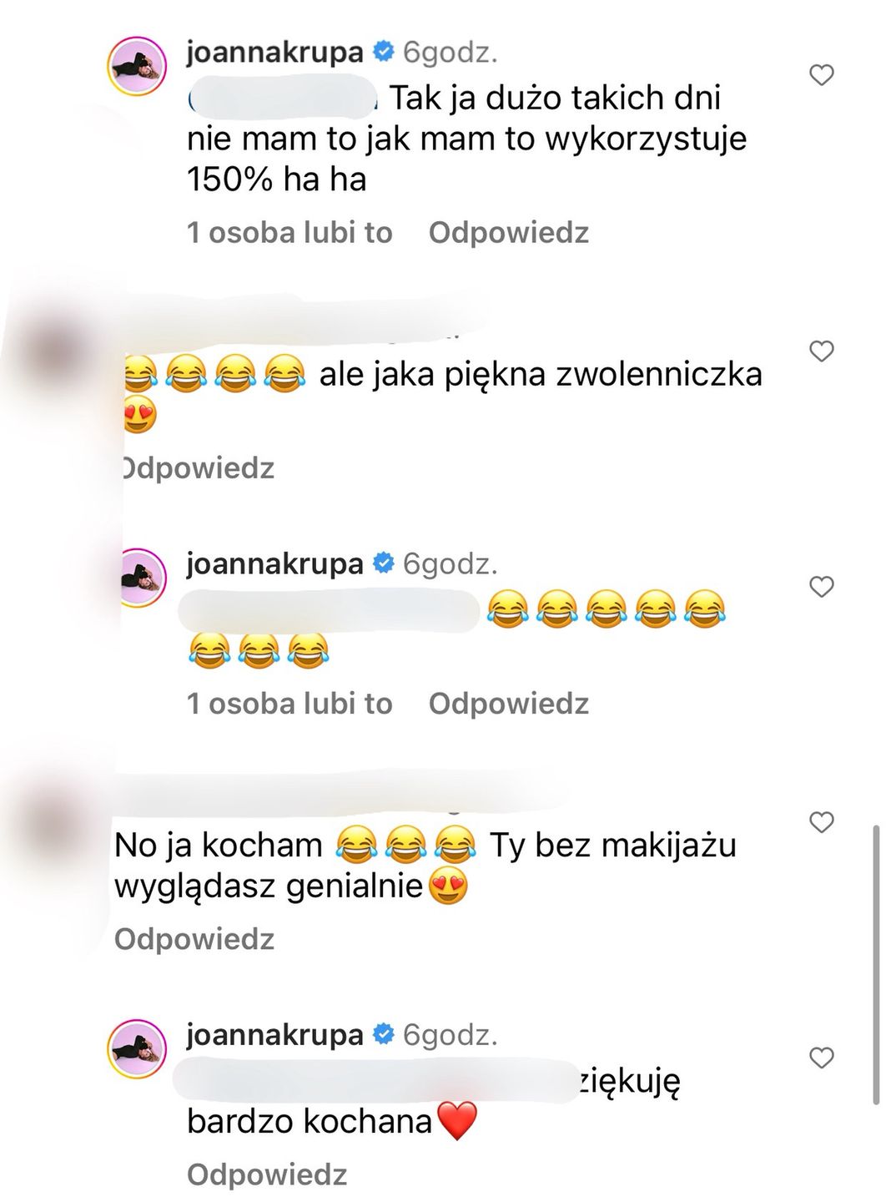Tap heart beside "ale jaka piękna zwolenniczka" comment

(x=822, y=351)
